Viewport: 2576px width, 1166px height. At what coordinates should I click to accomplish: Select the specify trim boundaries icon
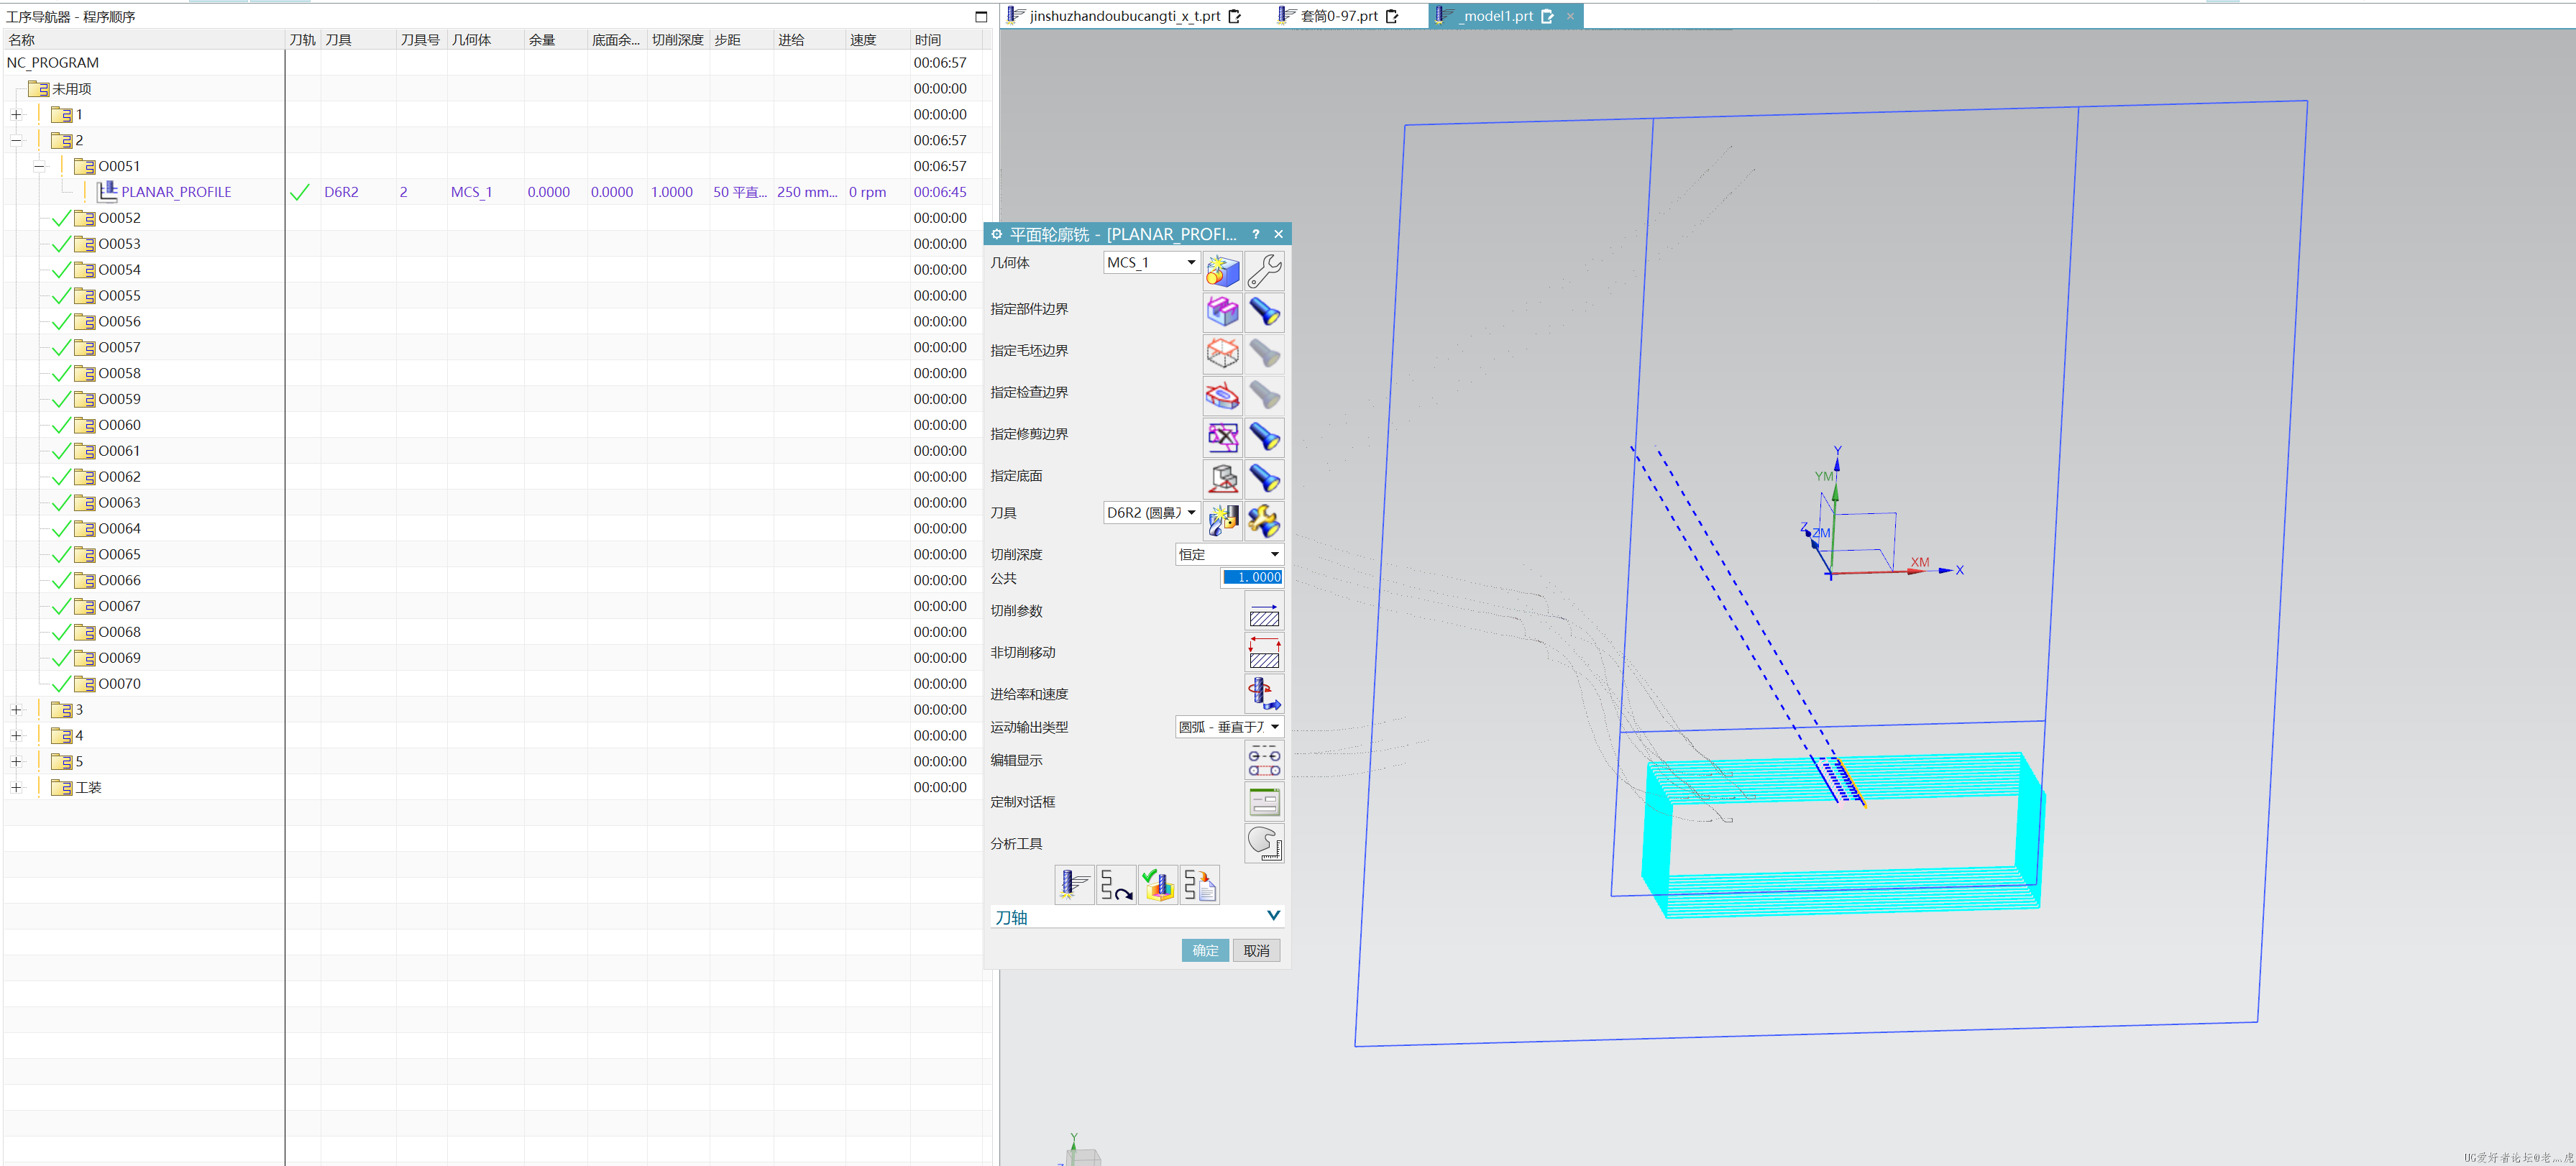pyautogui.click(x=1222, y=438)
